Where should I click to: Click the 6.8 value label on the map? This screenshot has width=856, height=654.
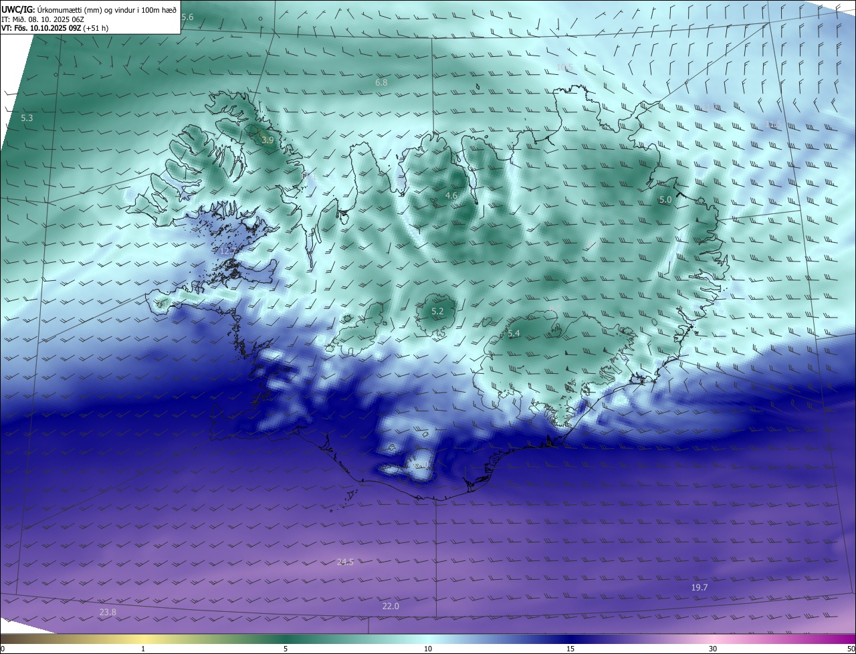click(x=381, y=82)
